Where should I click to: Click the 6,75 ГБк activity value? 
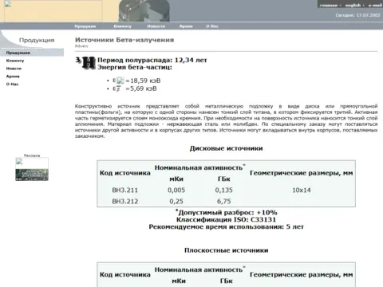[x=224, y=201]
